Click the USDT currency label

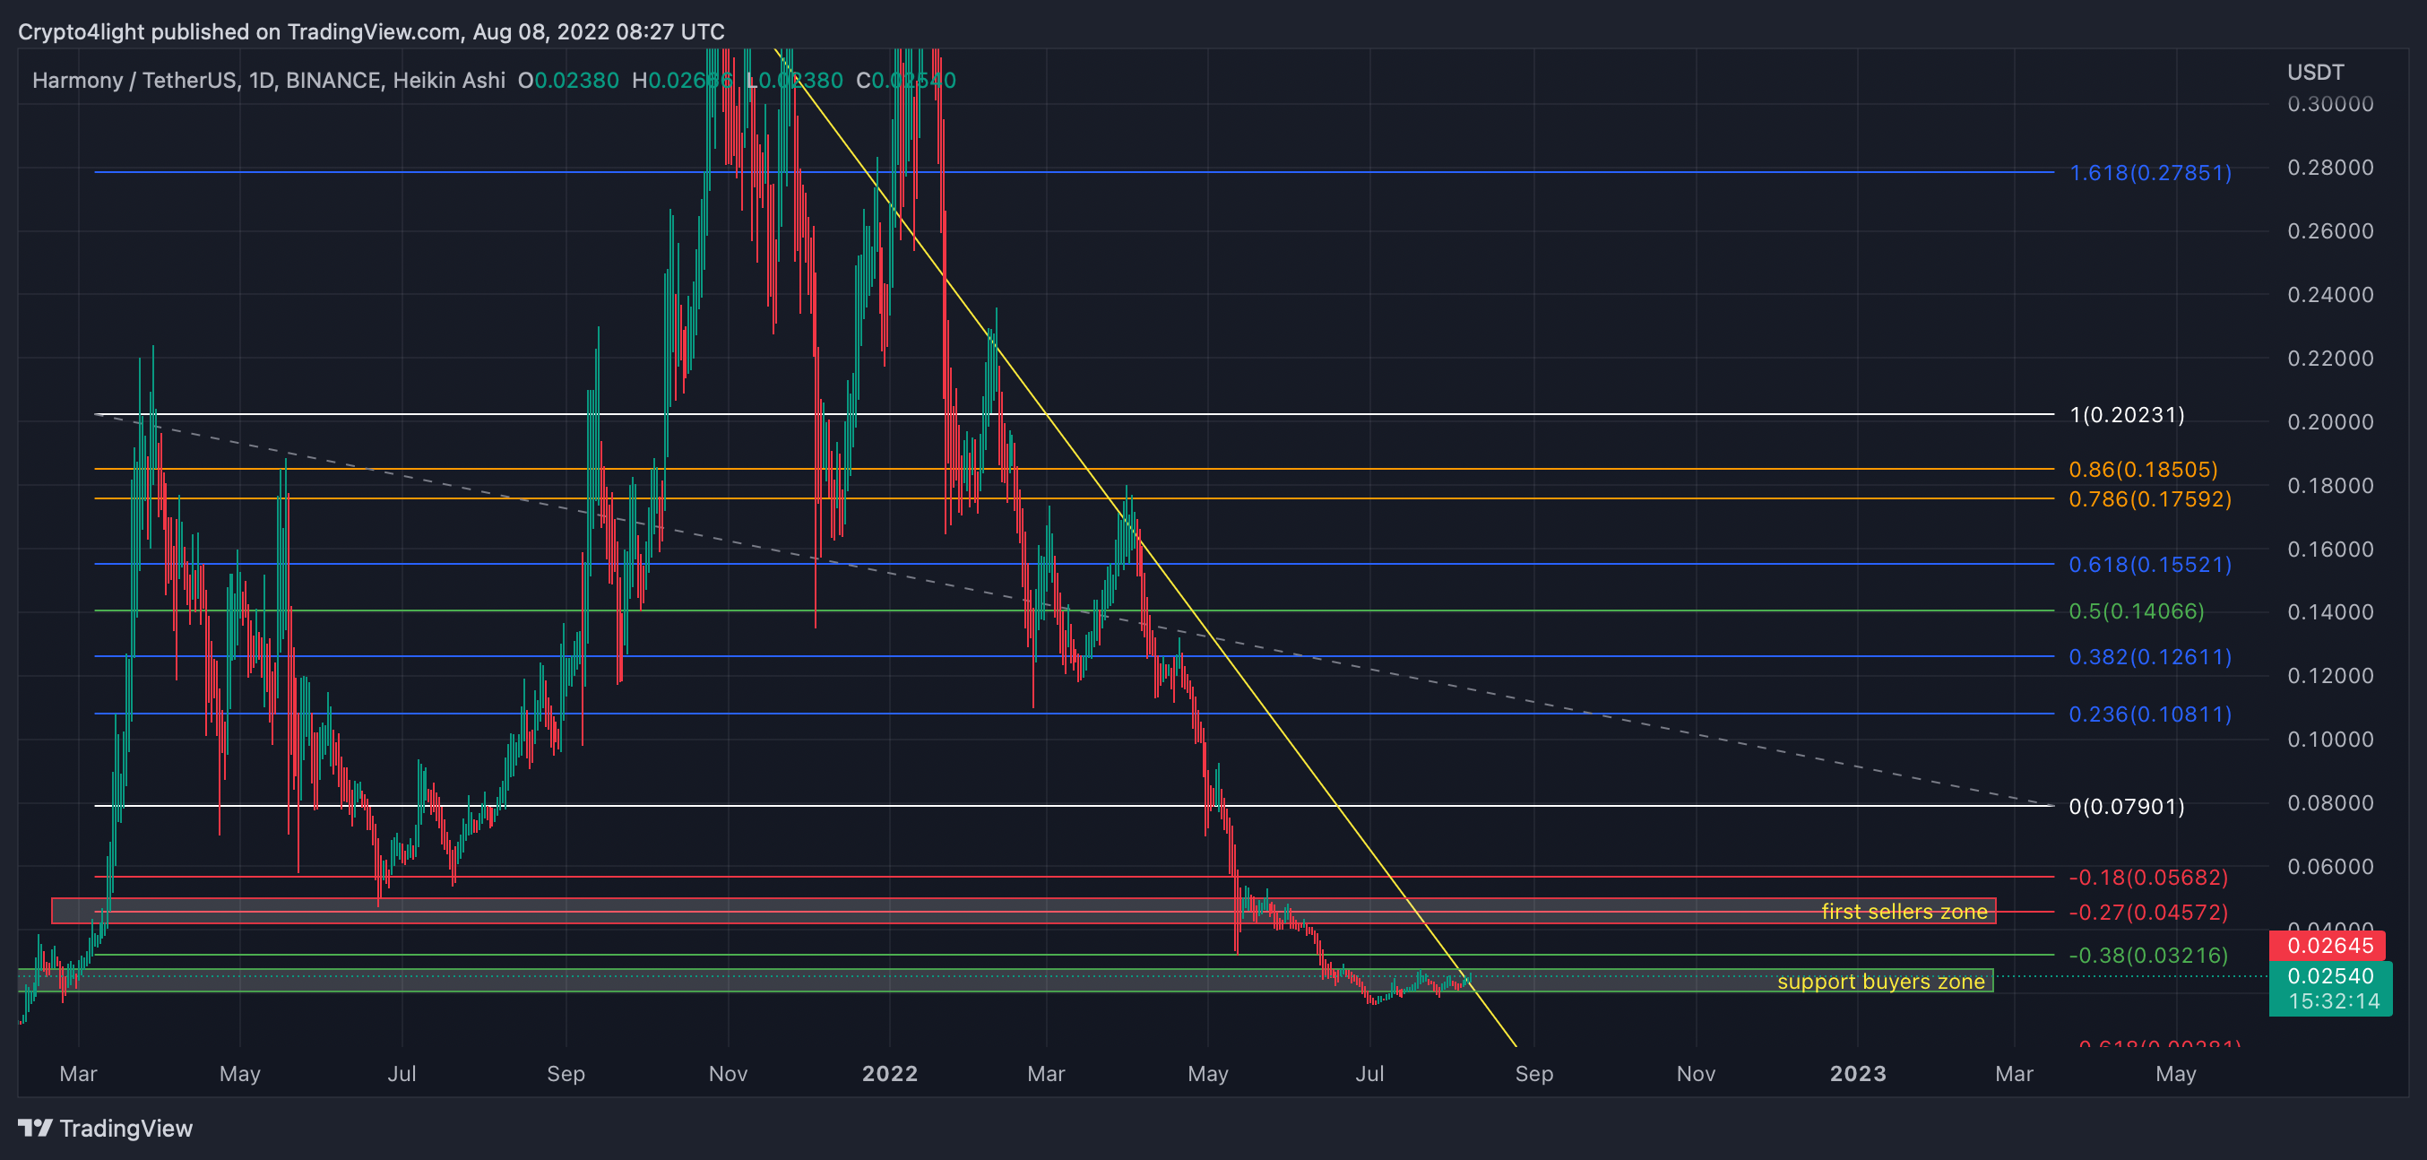point(2315,73)
